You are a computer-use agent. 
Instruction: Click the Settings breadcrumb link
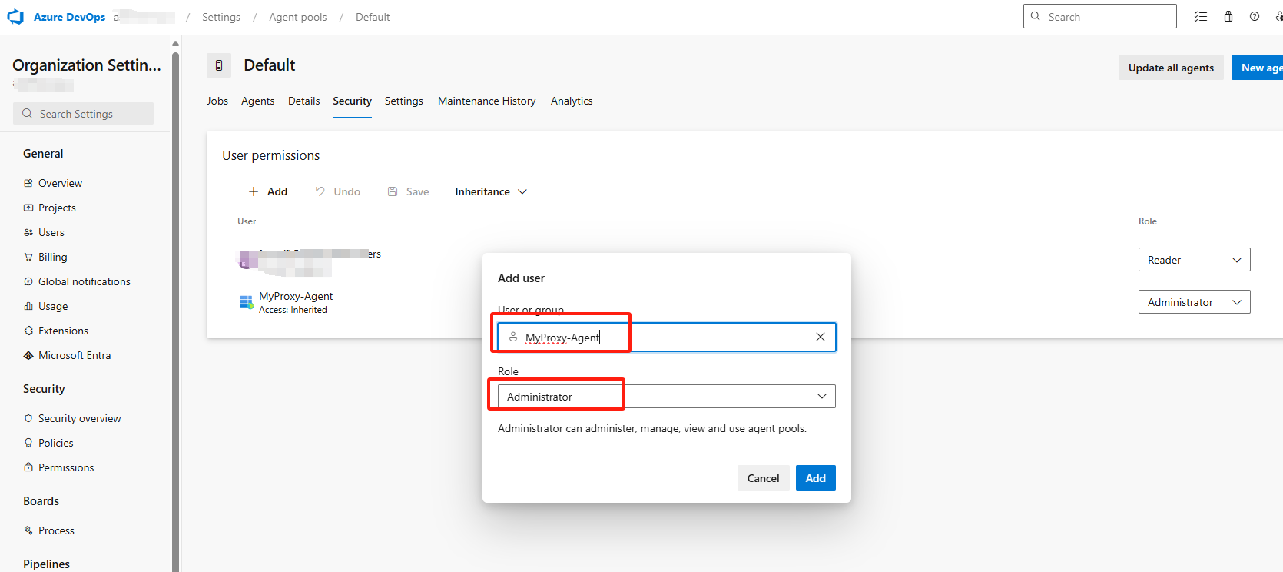pos(221,17)
